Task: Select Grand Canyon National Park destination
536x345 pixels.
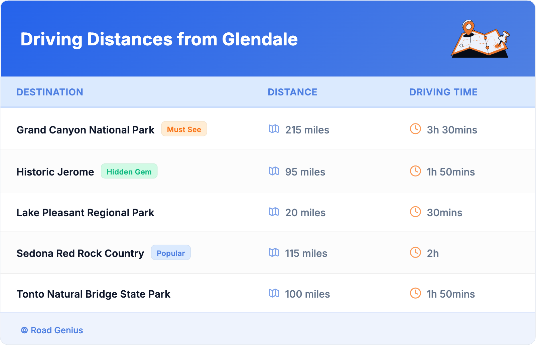Action: pyautogui.click(x=86, y=130)
